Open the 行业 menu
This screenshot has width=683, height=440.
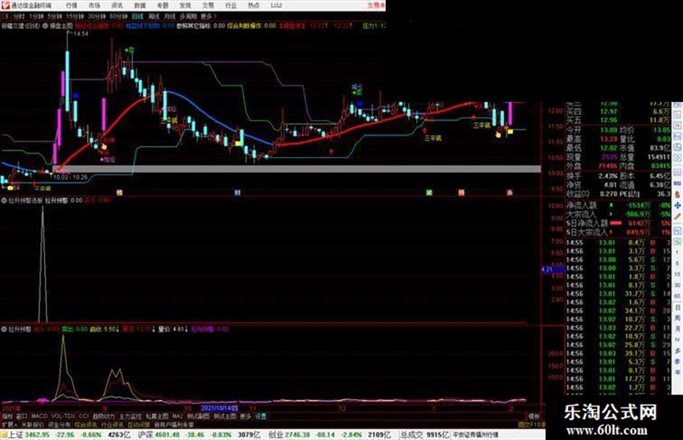click(231, 6)
